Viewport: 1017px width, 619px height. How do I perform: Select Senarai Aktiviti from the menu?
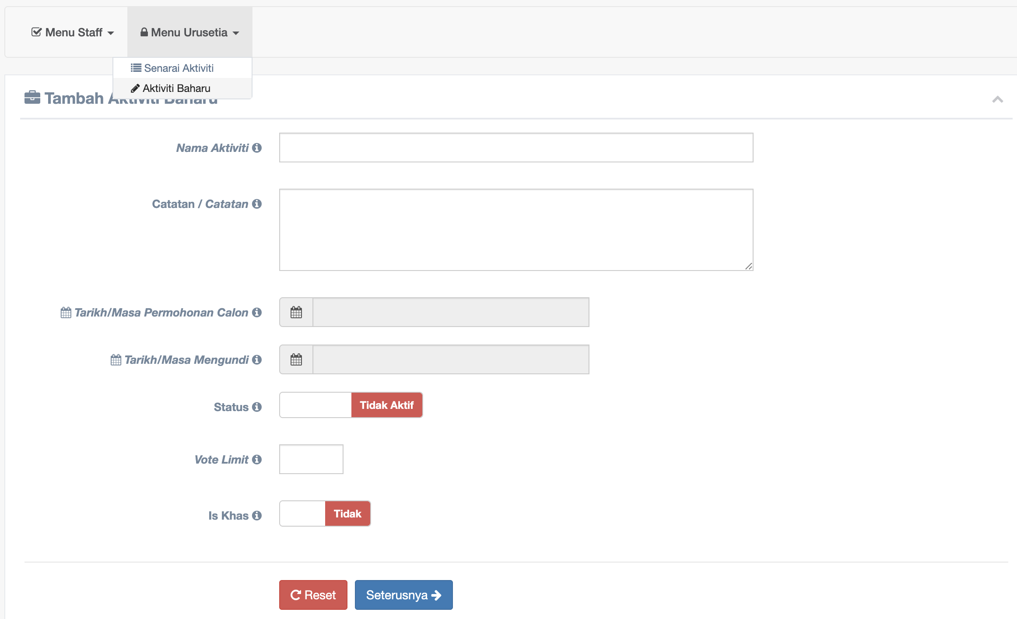[172, 68]
